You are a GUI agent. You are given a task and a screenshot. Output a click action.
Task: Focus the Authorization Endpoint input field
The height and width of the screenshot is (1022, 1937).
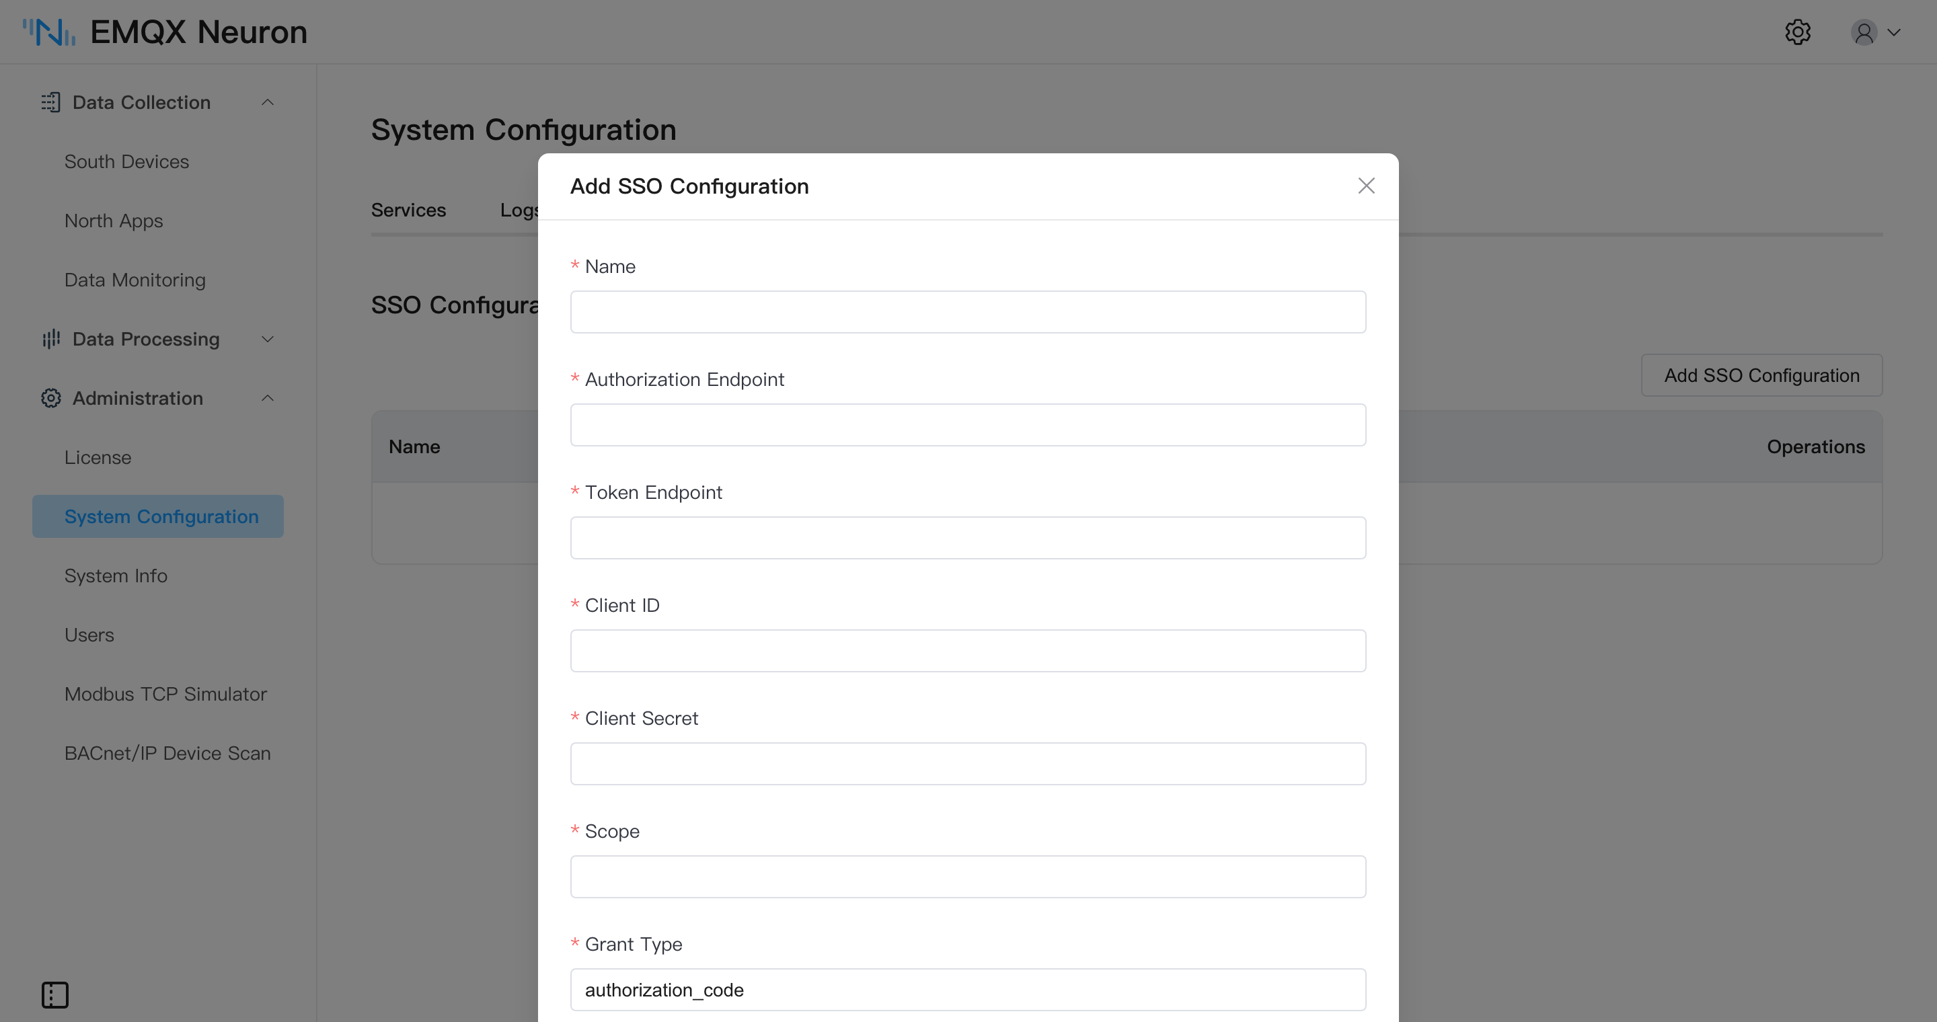click(968, 426)
